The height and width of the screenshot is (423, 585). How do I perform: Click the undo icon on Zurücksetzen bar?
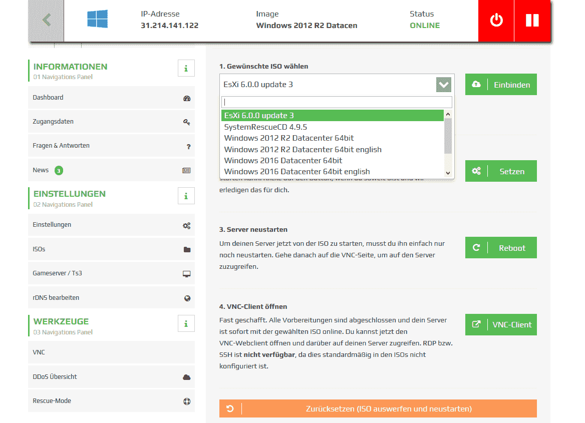[230, 408]
